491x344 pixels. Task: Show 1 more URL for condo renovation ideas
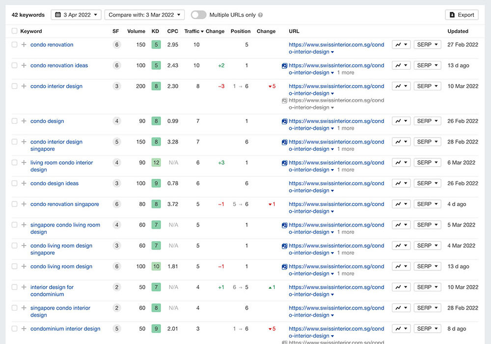(345, 73)
